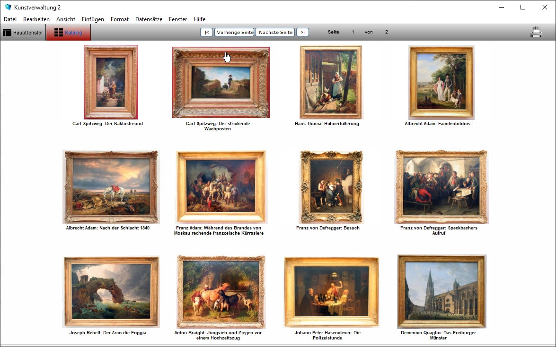Image resolution: width=556 pixels, height=347 pixels.
Task: Open the Einfügen menu
Action: [x=93, y=19]
